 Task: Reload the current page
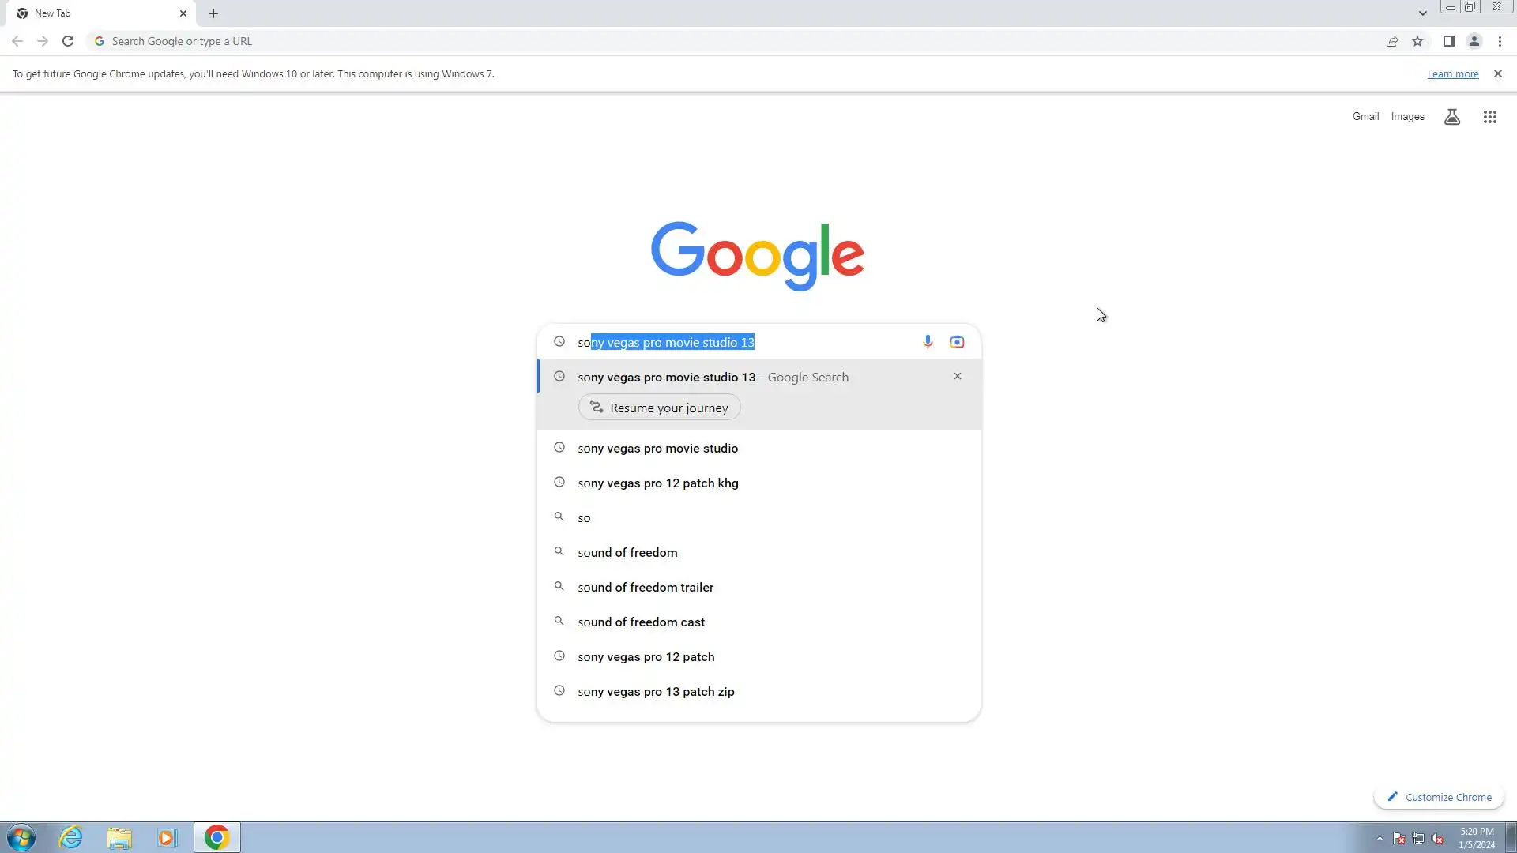68,42
